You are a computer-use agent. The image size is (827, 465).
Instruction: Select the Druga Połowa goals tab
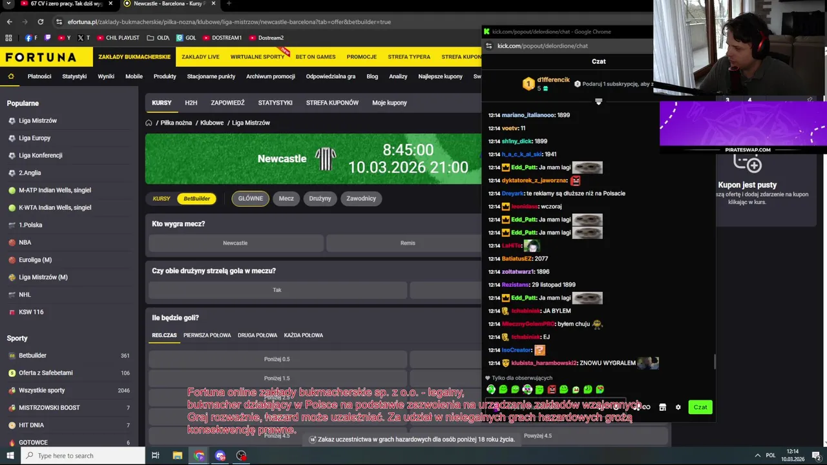click(x=257, y=335)
